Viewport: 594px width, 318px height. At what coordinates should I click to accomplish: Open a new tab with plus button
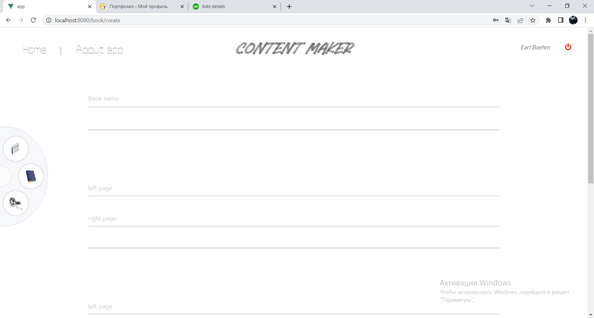click(x=289, y=6)
